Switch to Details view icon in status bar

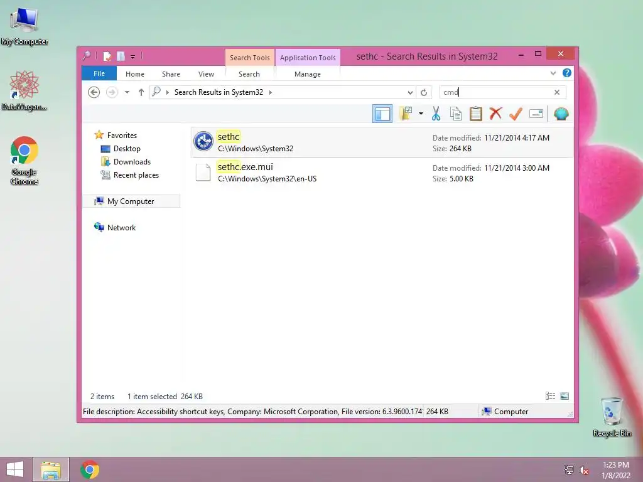click(550, 396)
